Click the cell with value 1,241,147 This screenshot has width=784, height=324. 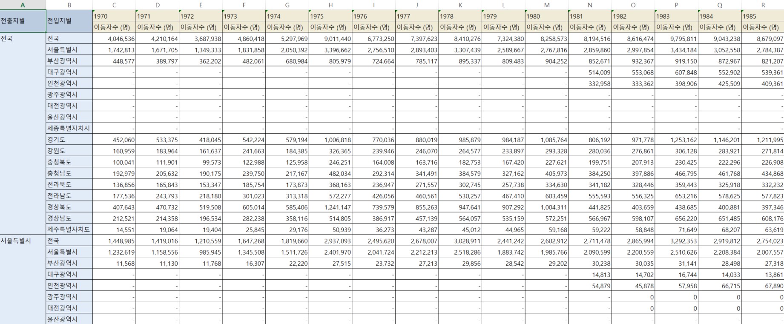coord(330,207)
